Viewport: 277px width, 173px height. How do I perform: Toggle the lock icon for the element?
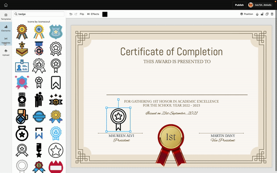pyautogui.click(x=262, y=14)
